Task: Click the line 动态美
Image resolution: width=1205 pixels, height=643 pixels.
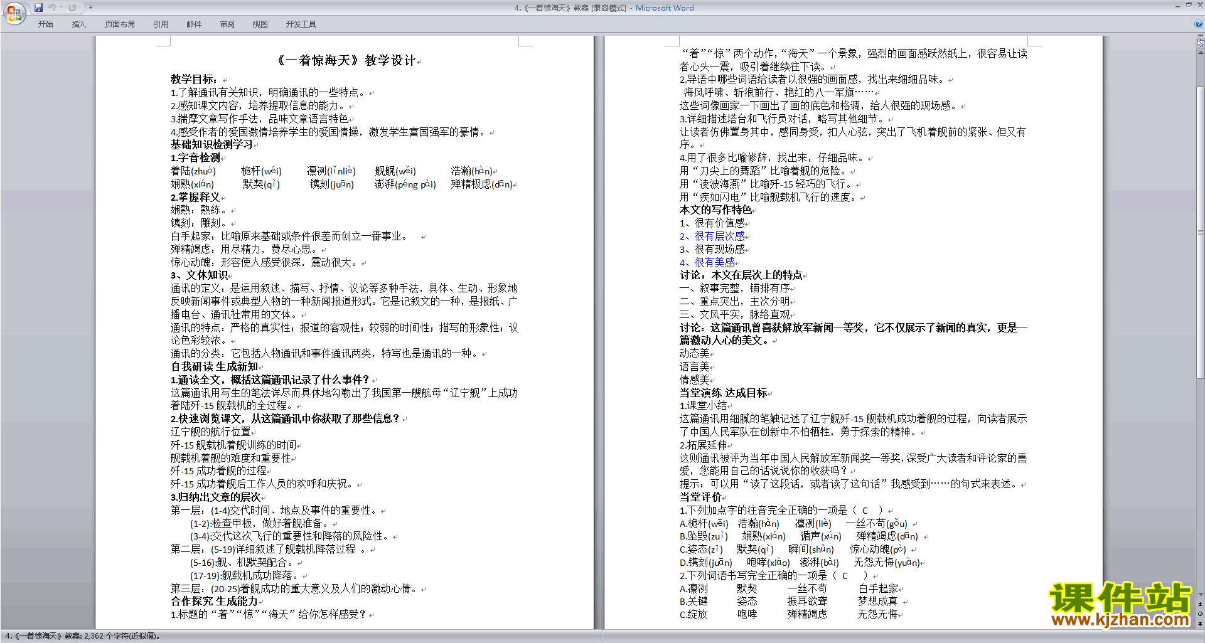Action: 694,354
